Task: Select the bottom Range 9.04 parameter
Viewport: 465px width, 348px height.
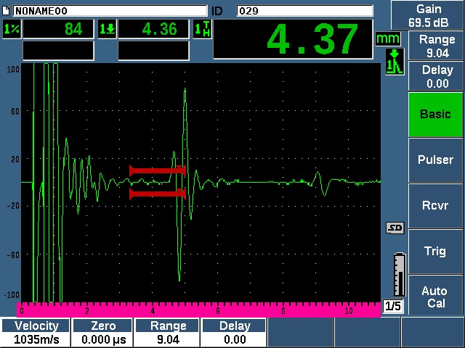Action: pos(168,333)
